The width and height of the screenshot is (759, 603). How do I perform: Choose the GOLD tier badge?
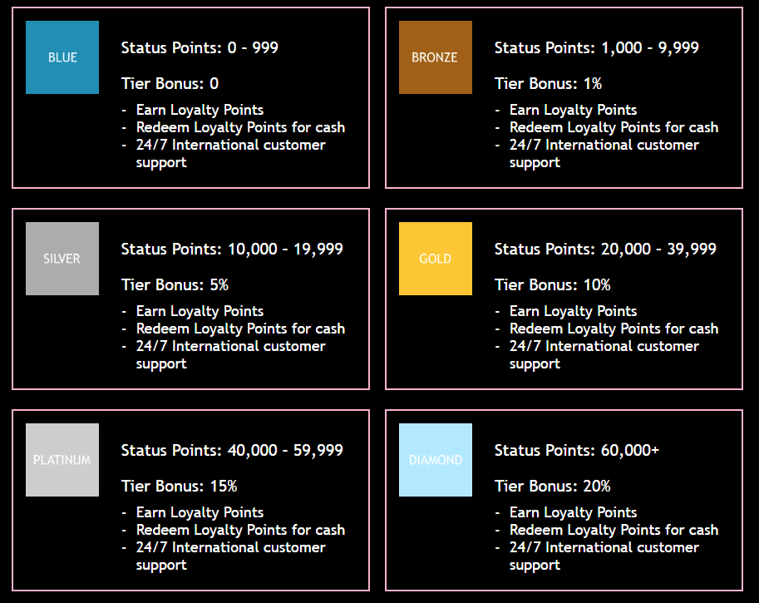tap(435, 259)
